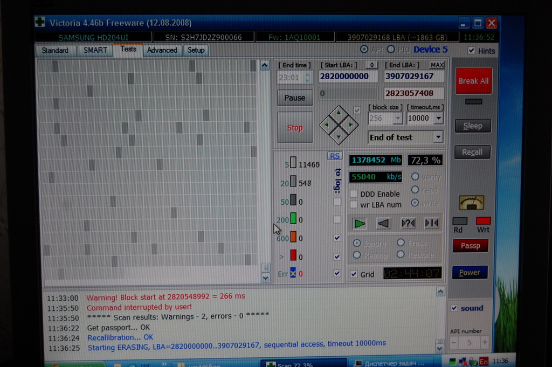Click the RS reset statistics button
The height and width of the screenshot is (367, 552).
click(335, 156)
